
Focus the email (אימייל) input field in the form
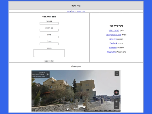(x=49, y=44)
